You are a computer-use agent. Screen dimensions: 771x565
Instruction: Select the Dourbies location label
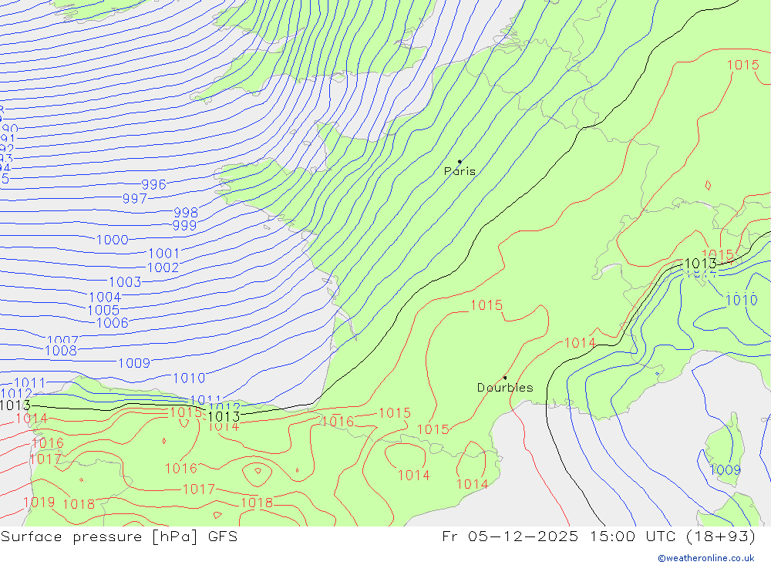click(x=505, y=388)
